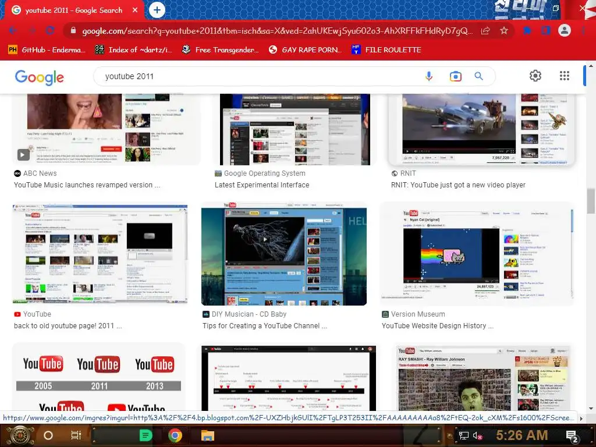The height and width of the screenshot is (447, 596).
Task: Open the Latest Experimental Interface thumbnail
Action: click(x=295, y=129)
